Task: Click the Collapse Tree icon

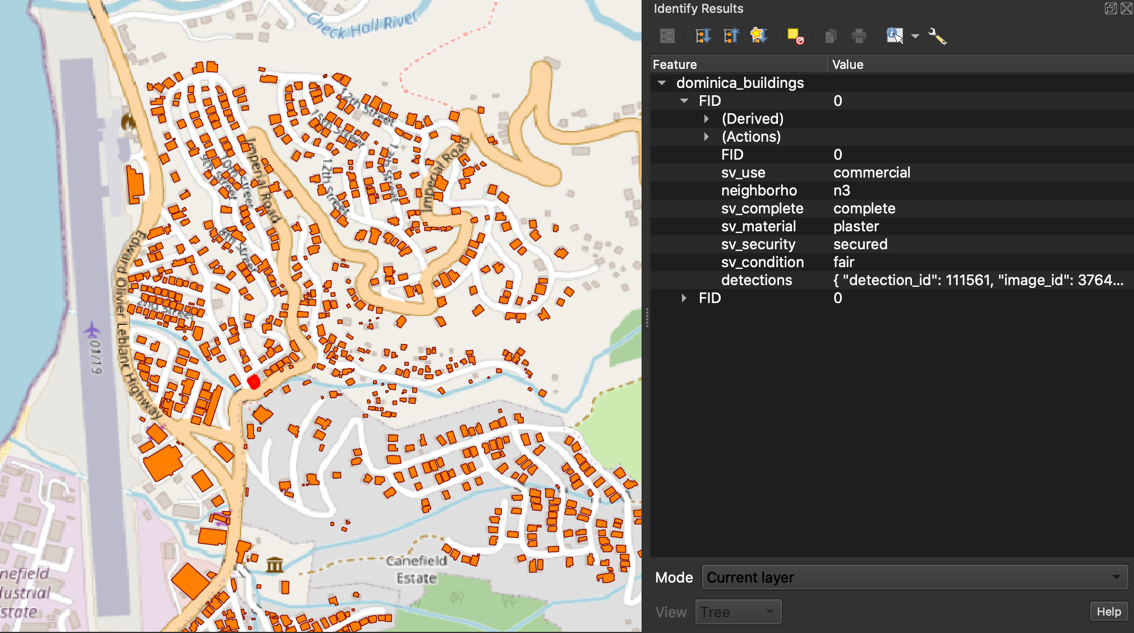Action: [731, 36]
